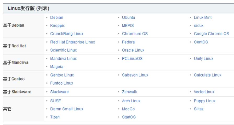Select the Knoppix link
Viewport: 234px width, 125px height.
click(x=57, y=26)
